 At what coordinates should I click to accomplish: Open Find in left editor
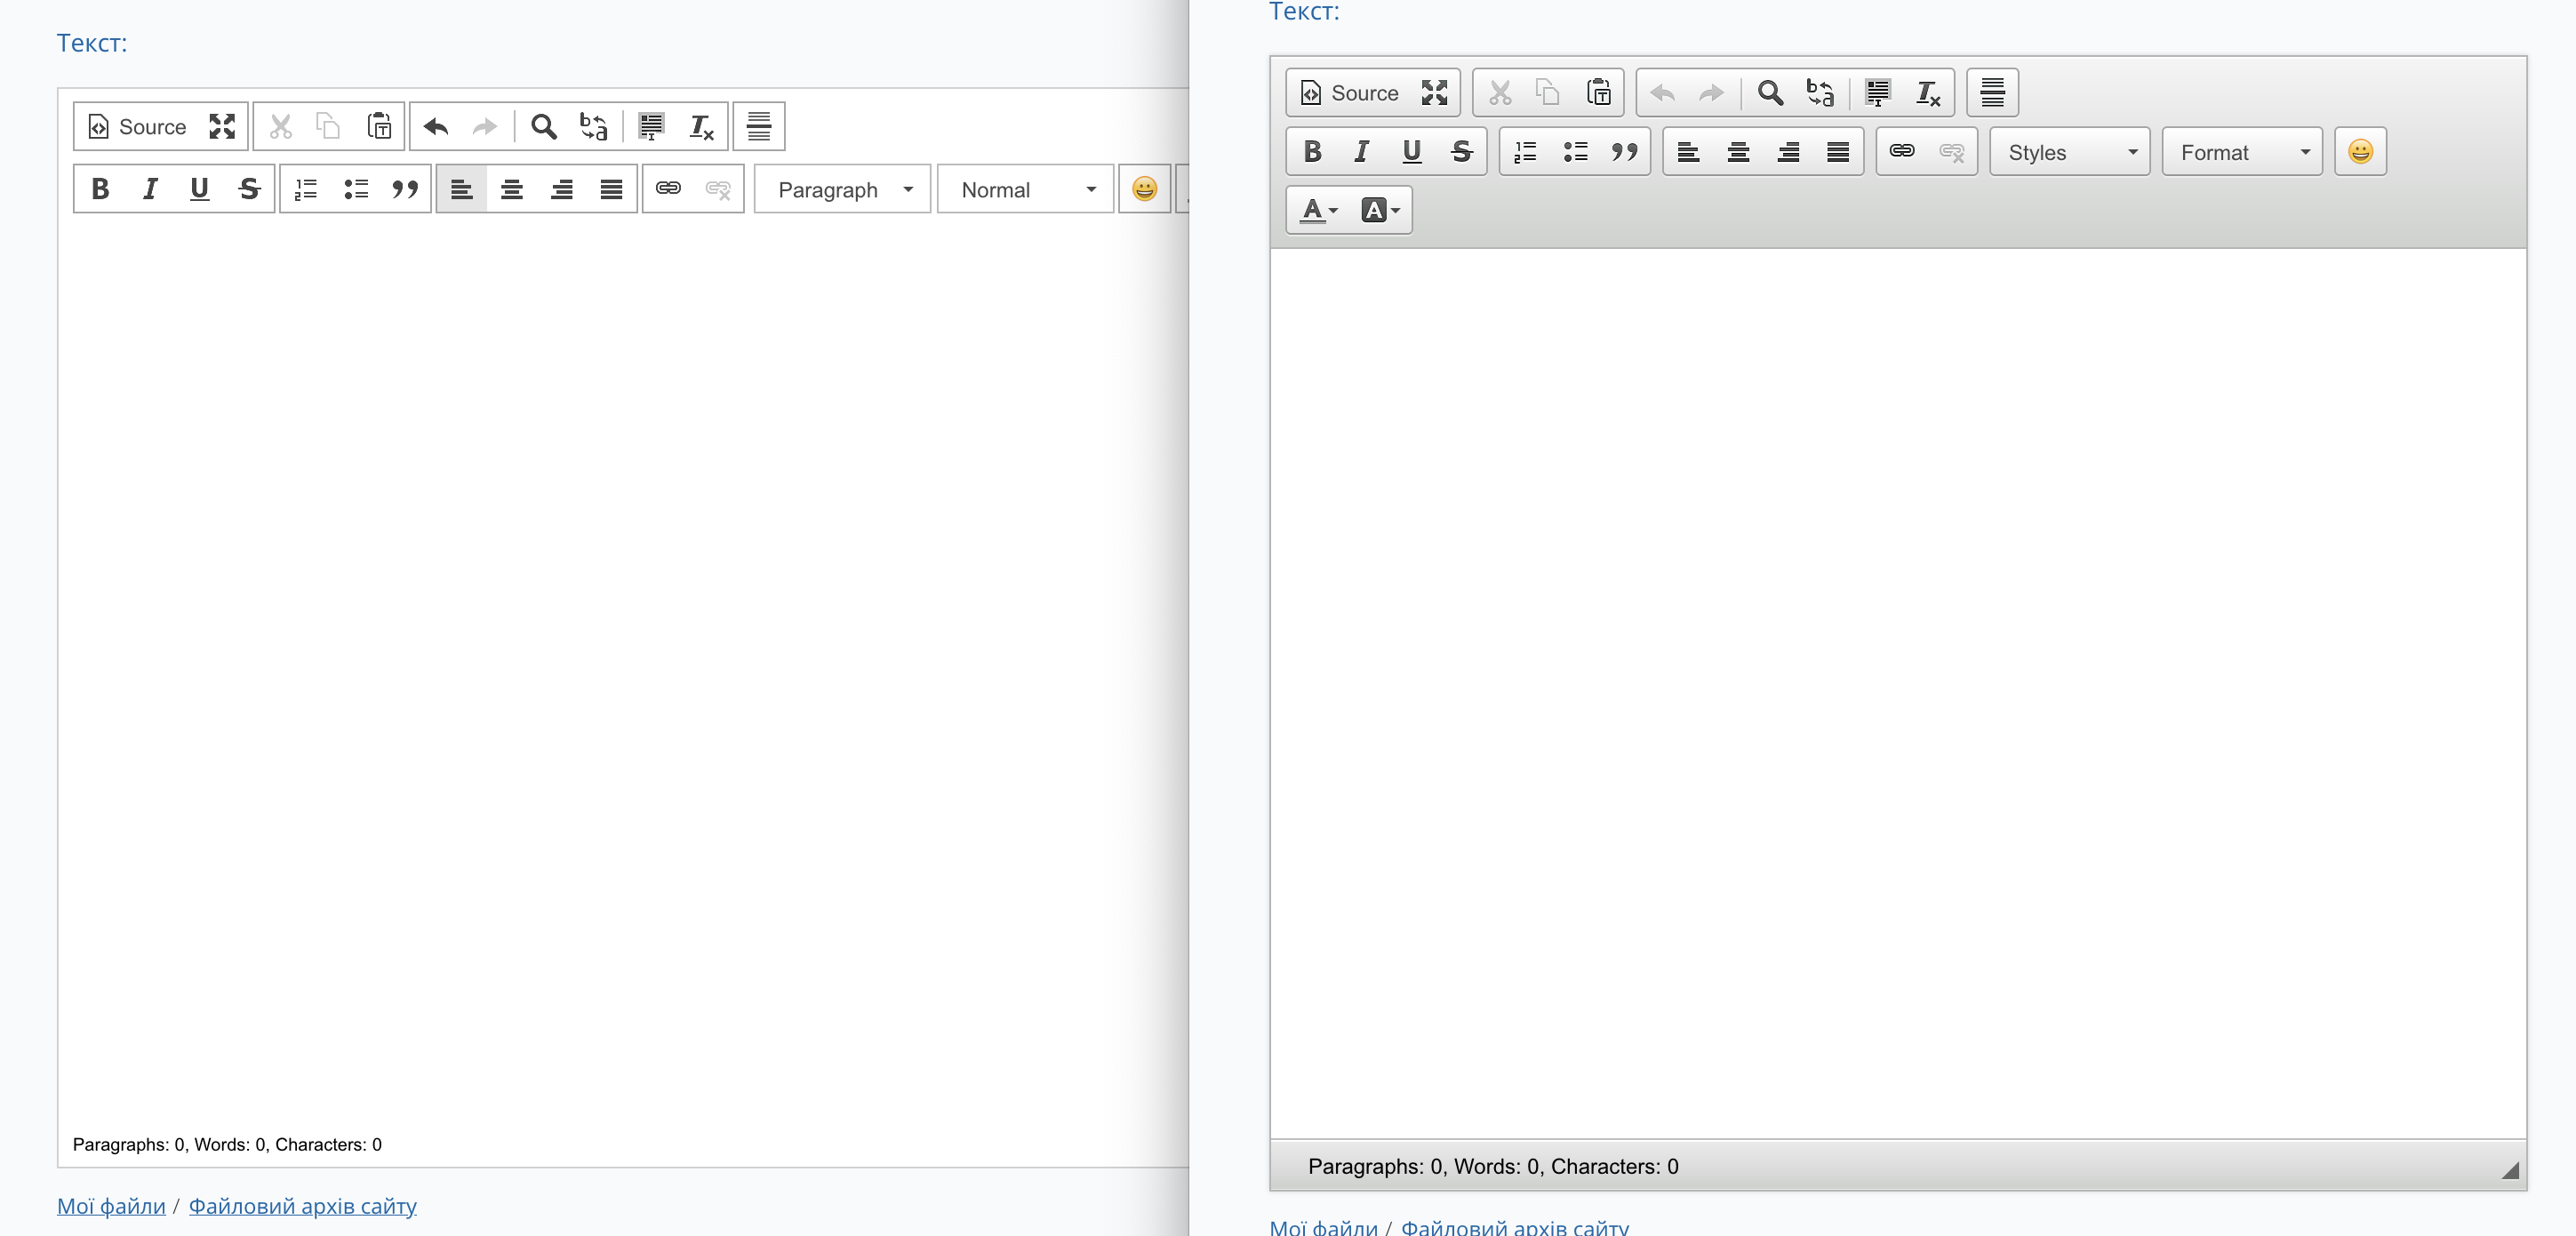coord(544,126)
